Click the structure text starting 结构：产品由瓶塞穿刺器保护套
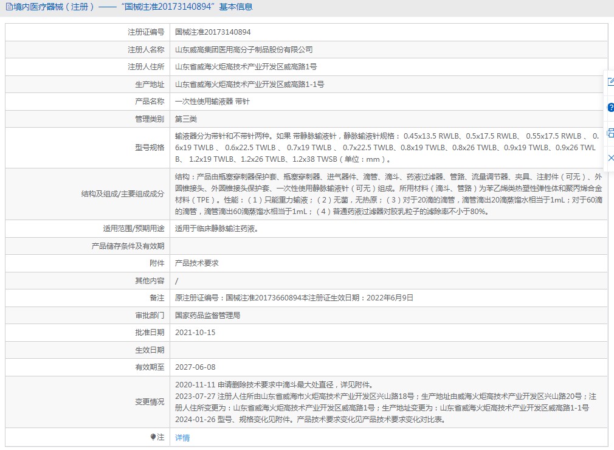The height and width of the screenshot is (450, 614). (388, 194)
